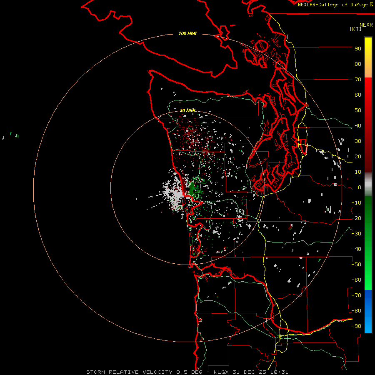Image resolution: width=375 pixels, height=375 pixels.
Task: Click the -30 value on the scale
Action: pyautogui.click(x=356, y=234)
